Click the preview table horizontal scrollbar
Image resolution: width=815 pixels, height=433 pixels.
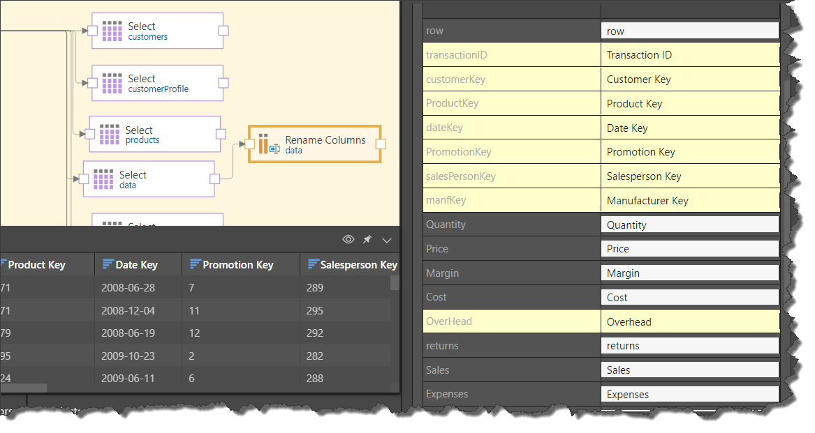(24, 388)
